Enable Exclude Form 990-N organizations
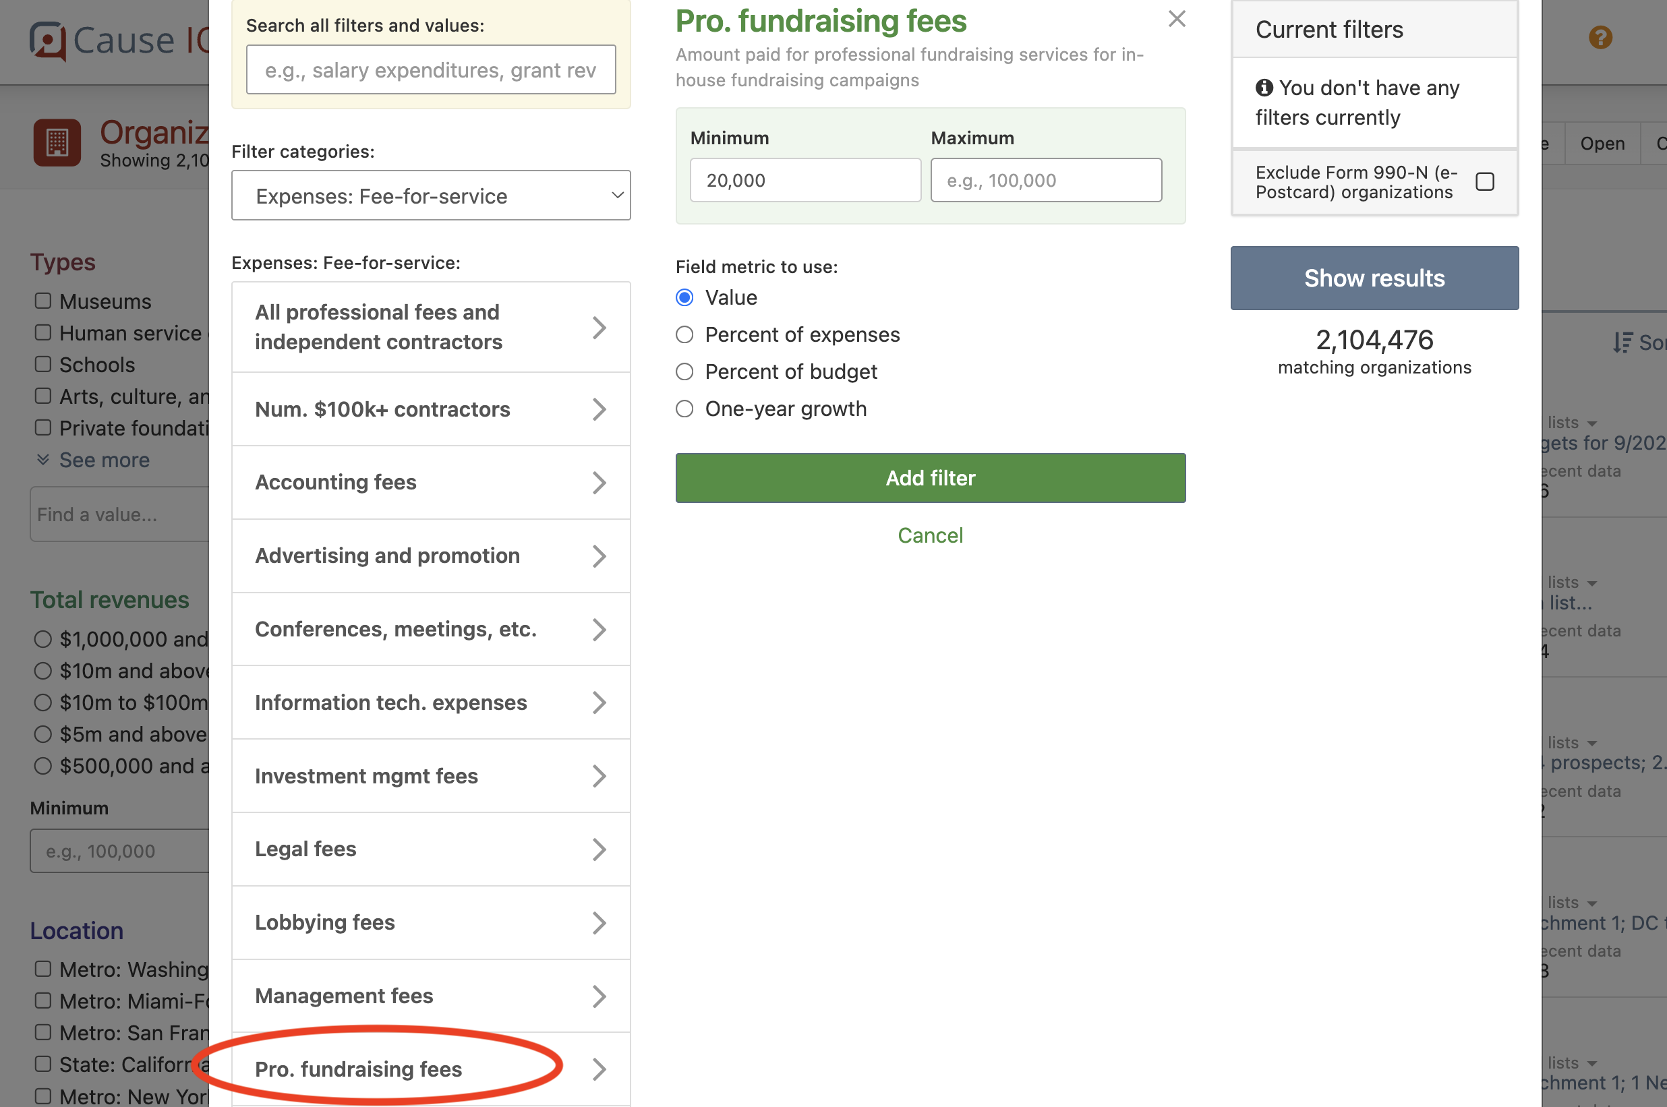 pyautogui.click(x=1486, y=181)
